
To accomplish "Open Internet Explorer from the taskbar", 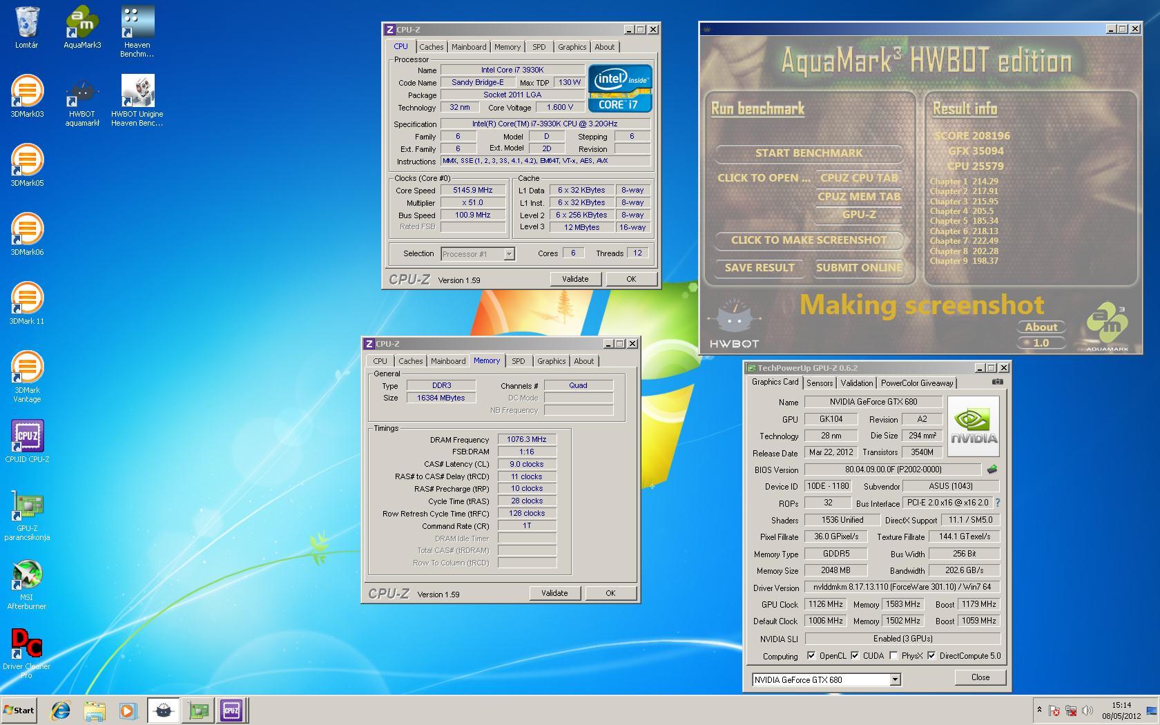I will 61,710.
